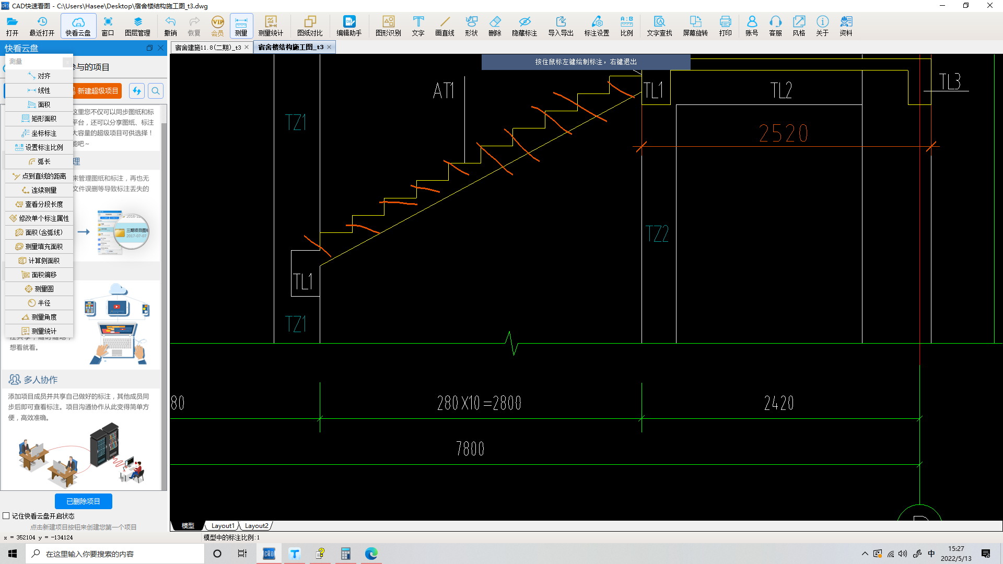This screenshot has width=1003, height=564.
Task: Select the 删除 eraser tool
Action: point(495,26)
